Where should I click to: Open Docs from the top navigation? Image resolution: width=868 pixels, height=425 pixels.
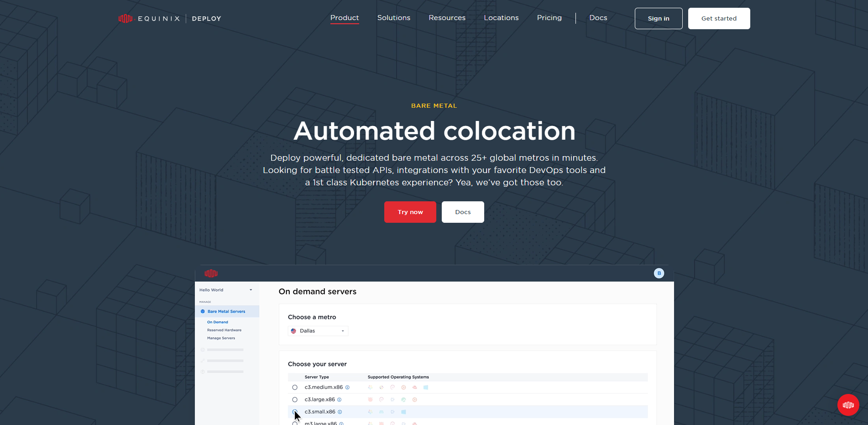(x=598, y=18)
